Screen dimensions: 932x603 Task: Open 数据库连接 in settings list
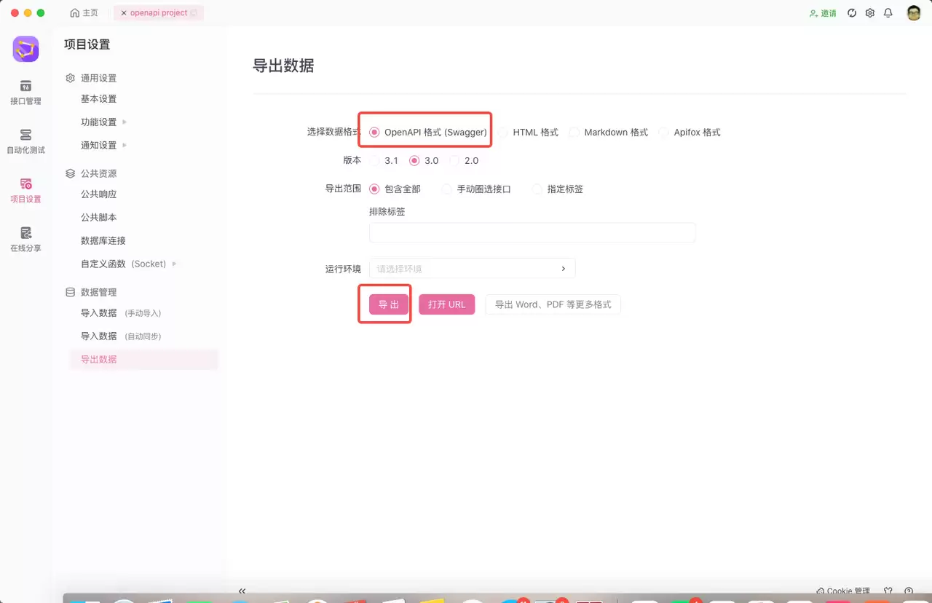pyautogui.click(x=103, y=241)
